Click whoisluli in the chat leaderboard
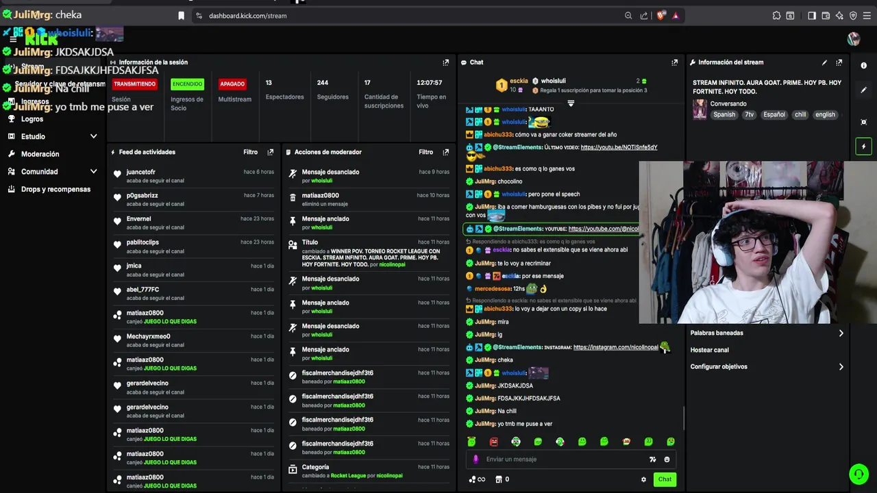877x493 pixels. point(553,81)
